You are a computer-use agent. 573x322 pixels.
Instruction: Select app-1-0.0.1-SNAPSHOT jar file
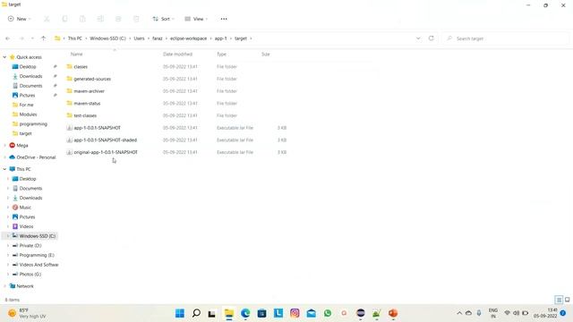click(98, 128)
